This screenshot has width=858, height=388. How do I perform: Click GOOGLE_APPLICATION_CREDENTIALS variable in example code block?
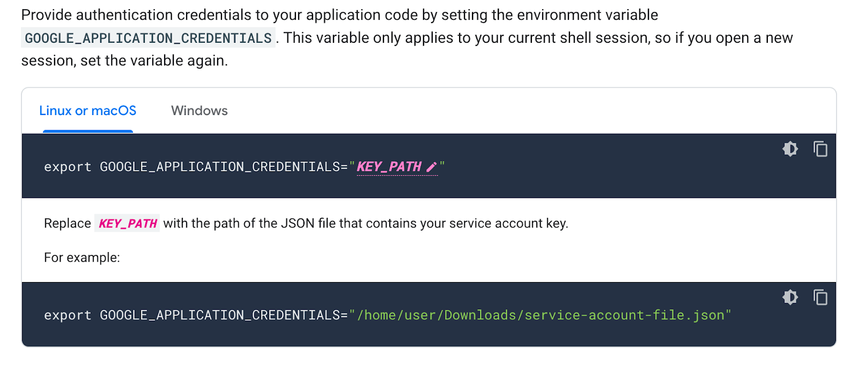tap(220, 315)
